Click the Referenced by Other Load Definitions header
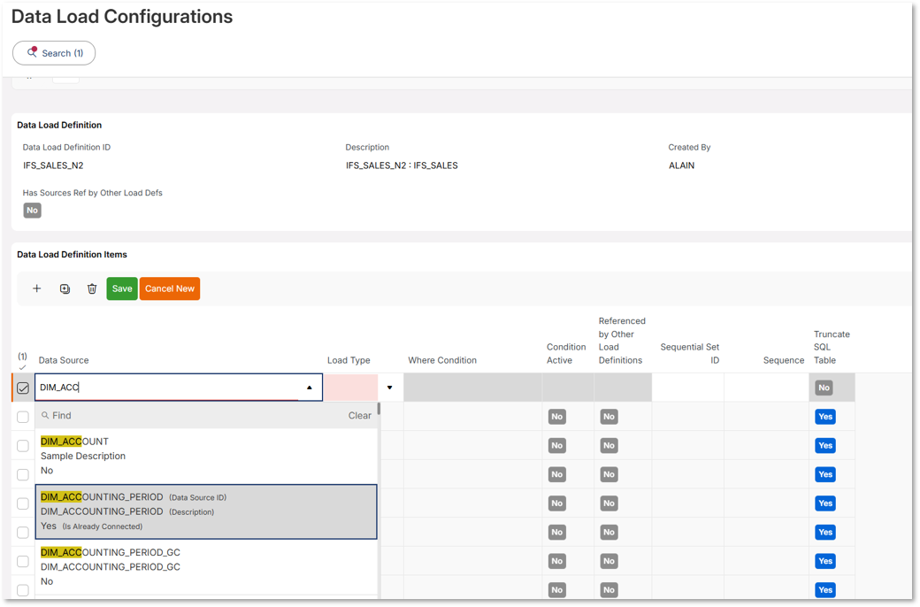The height and width of the screenshot is (607, 920). pyautogui.click(x=621, y=341)
